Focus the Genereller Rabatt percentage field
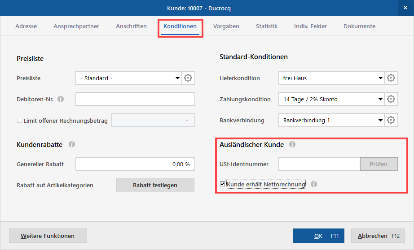The height and width of the screenshot is (250, 414). pos(135,164)
